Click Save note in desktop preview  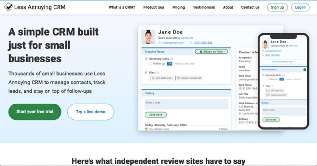tap(156, 115)
